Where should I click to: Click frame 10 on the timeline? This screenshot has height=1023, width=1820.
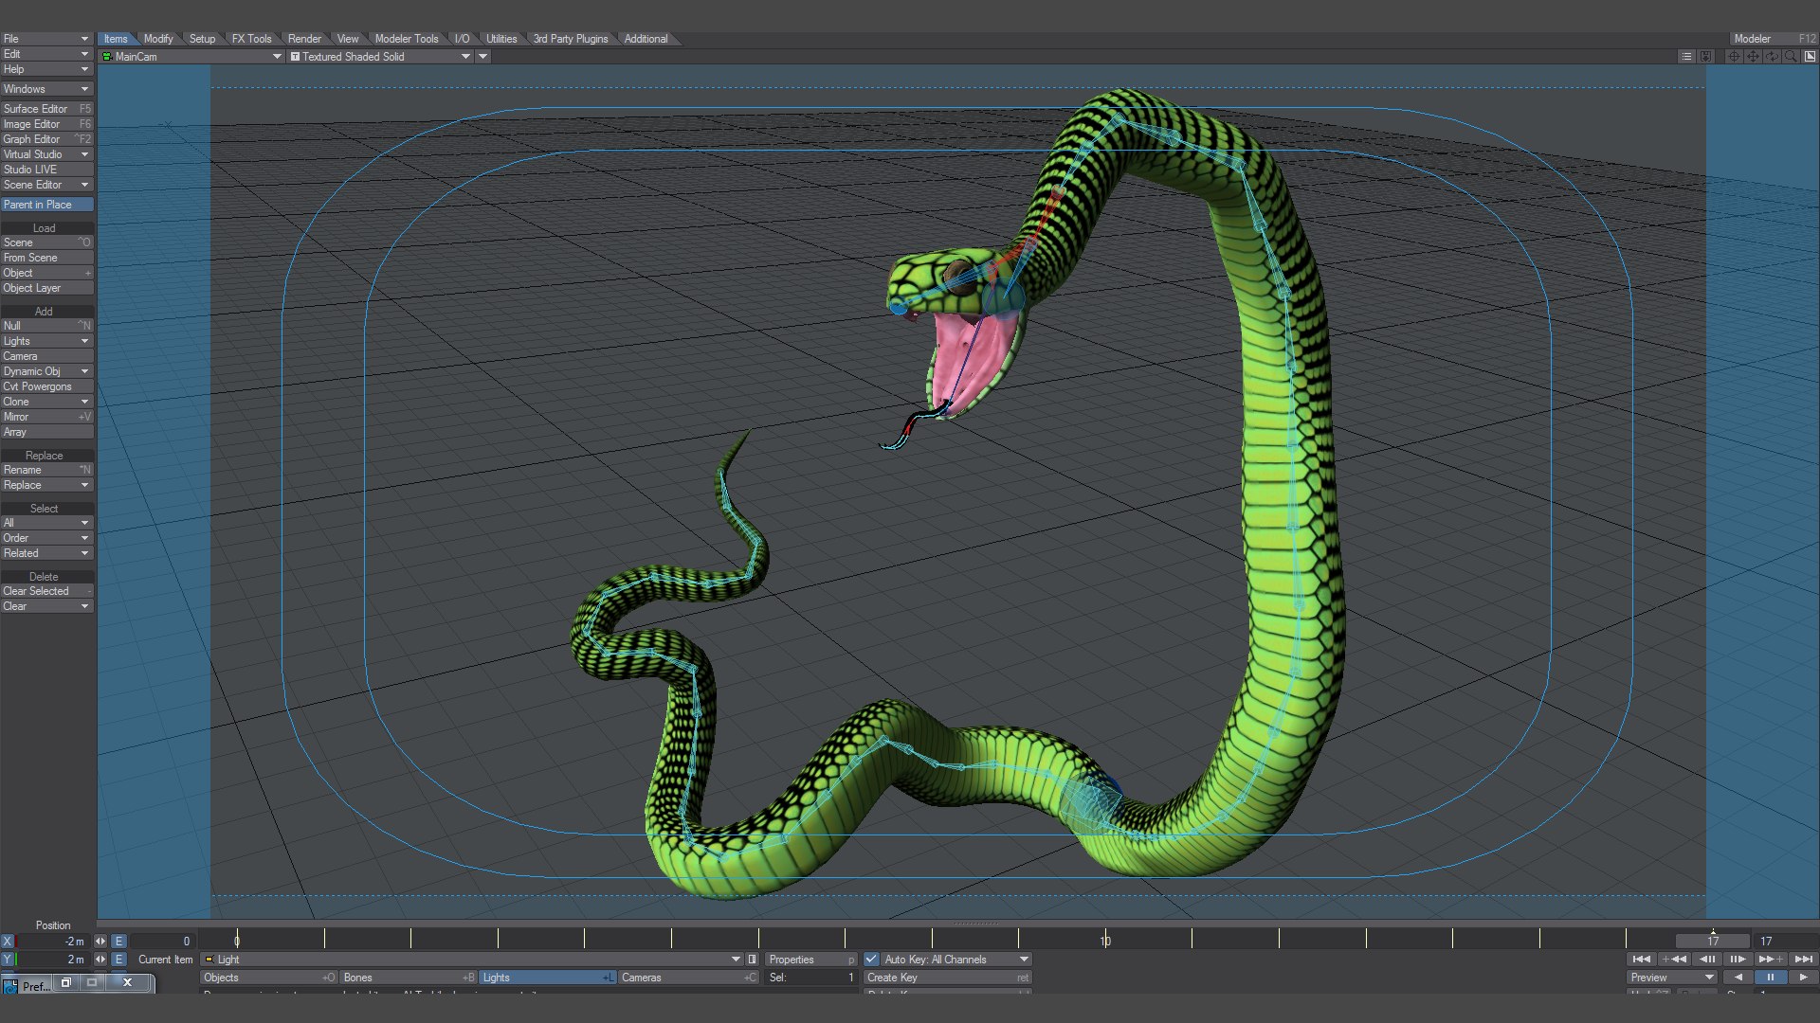coord(1105,941)
